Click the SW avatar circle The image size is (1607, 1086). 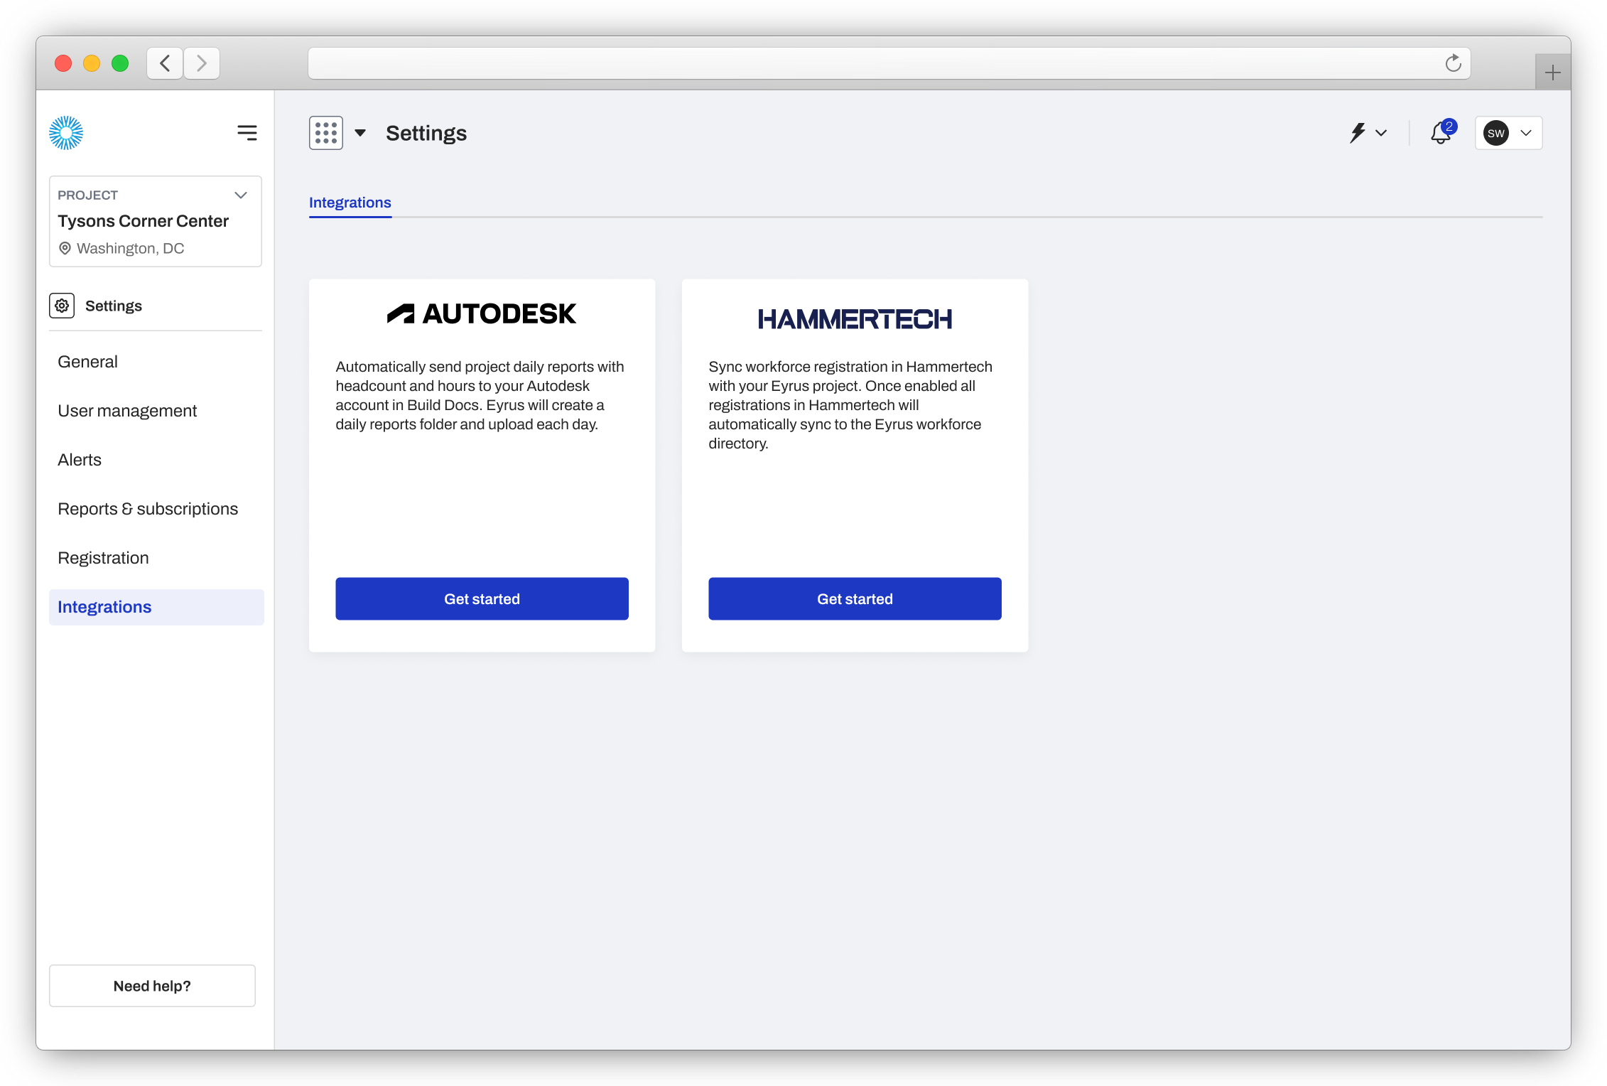tap(1495, 133)
